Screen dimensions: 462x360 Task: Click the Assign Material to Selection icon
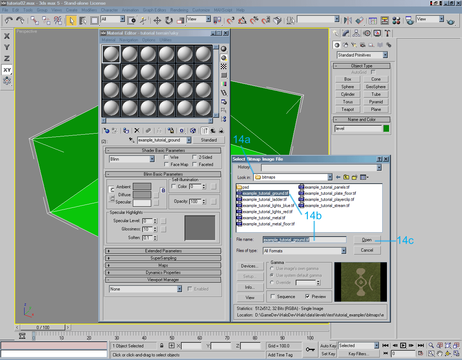pos(126,131)
